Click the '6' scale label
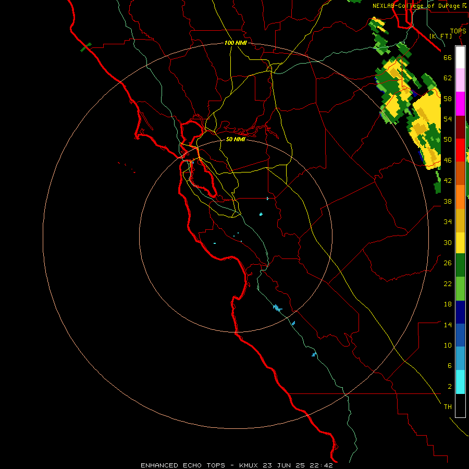Screen dimensions: 469x469 (450, 366)
